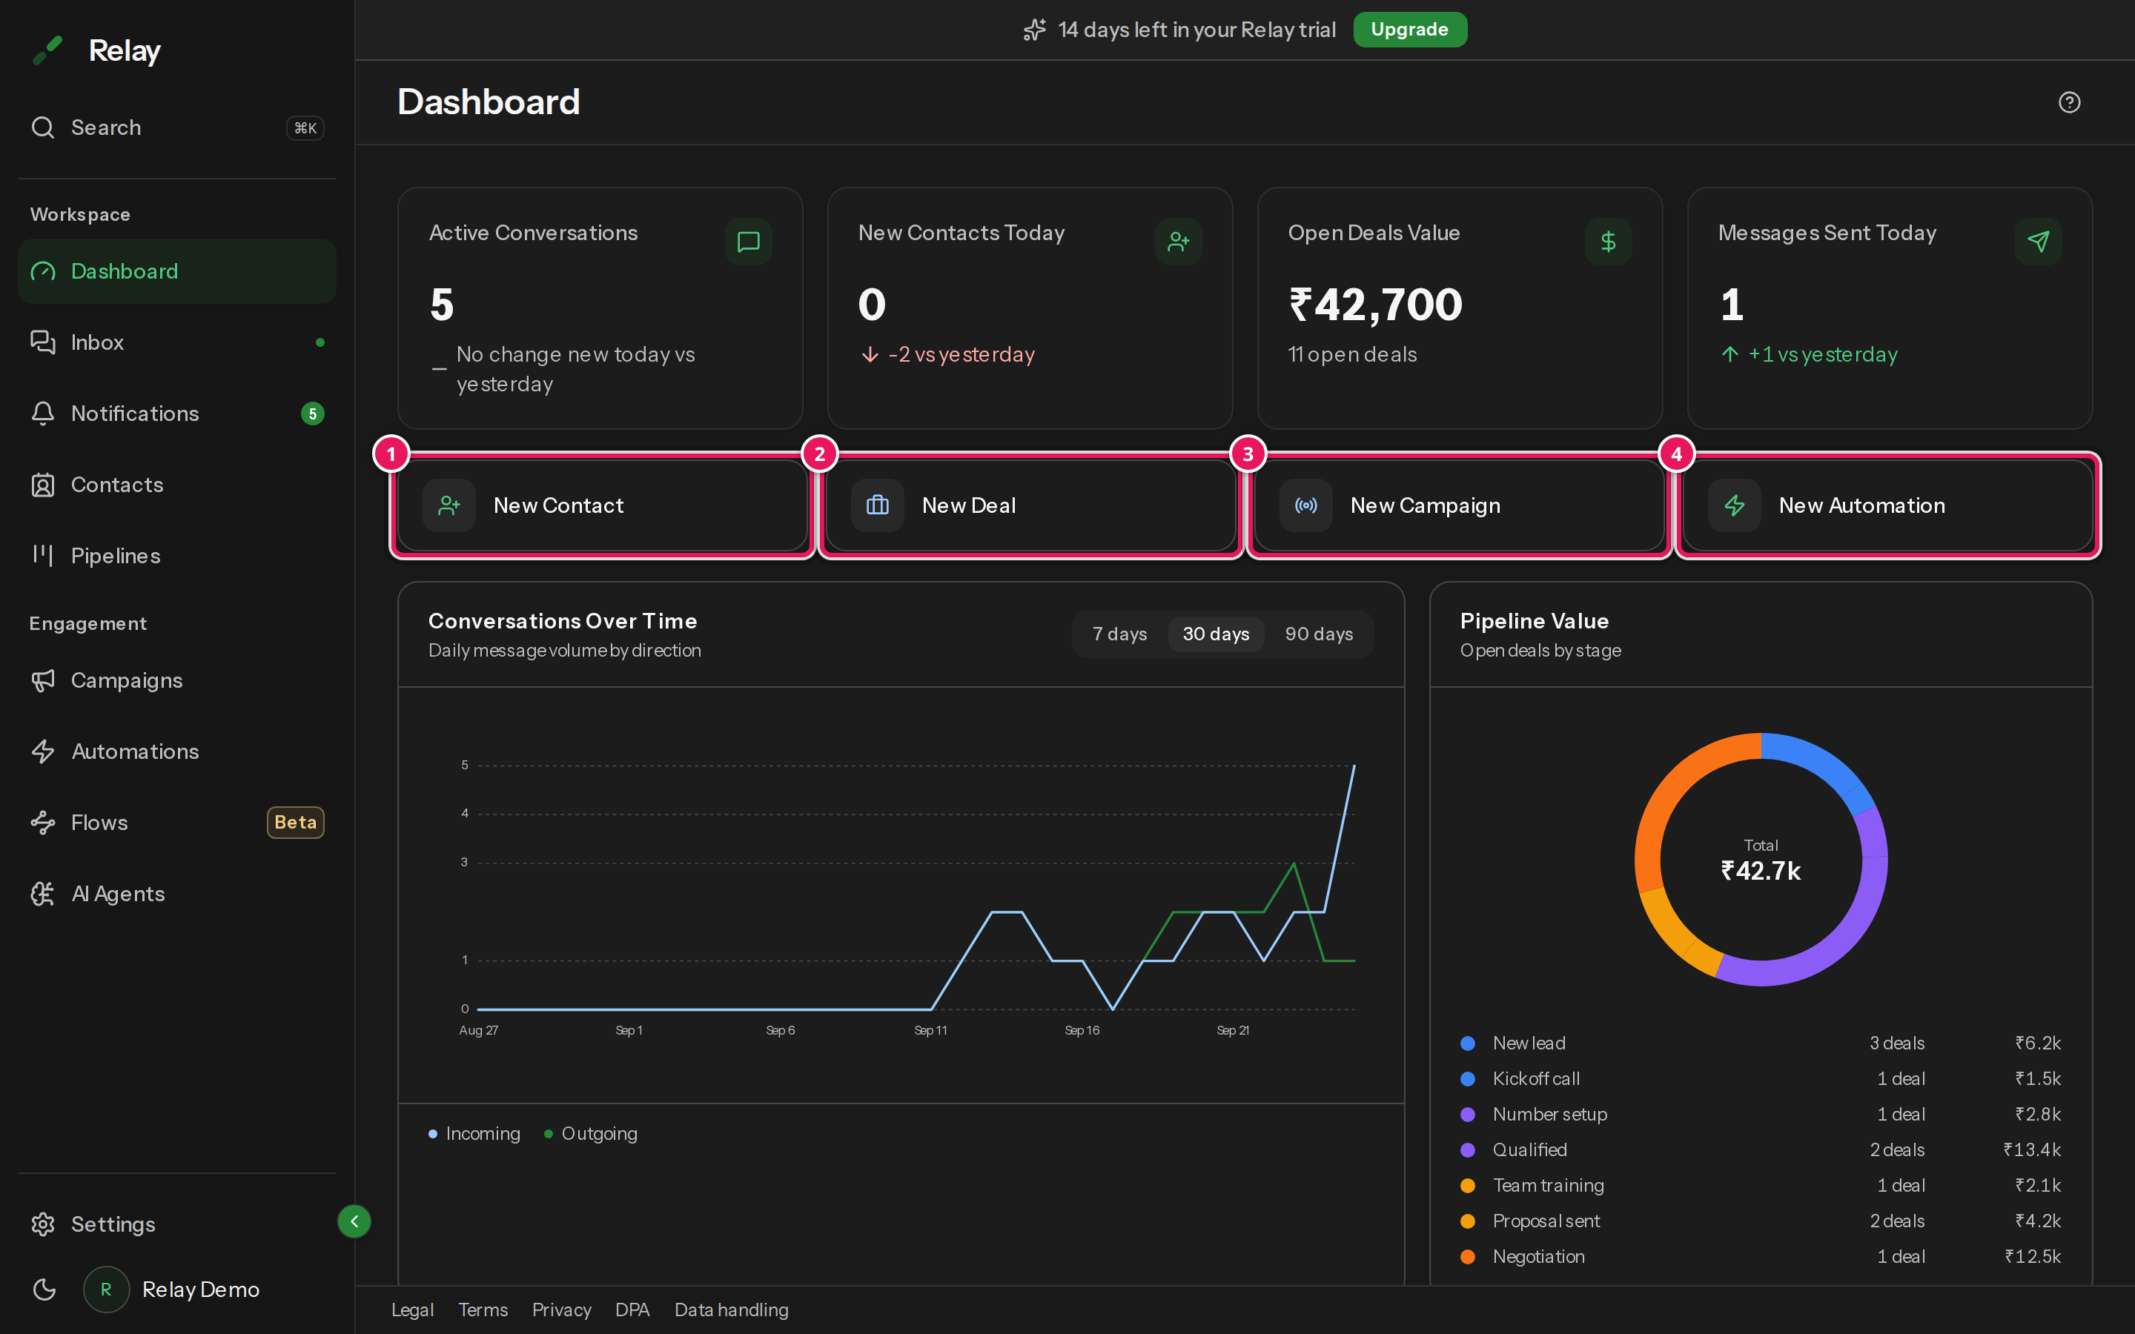Click the search magnifier icon

42,128
